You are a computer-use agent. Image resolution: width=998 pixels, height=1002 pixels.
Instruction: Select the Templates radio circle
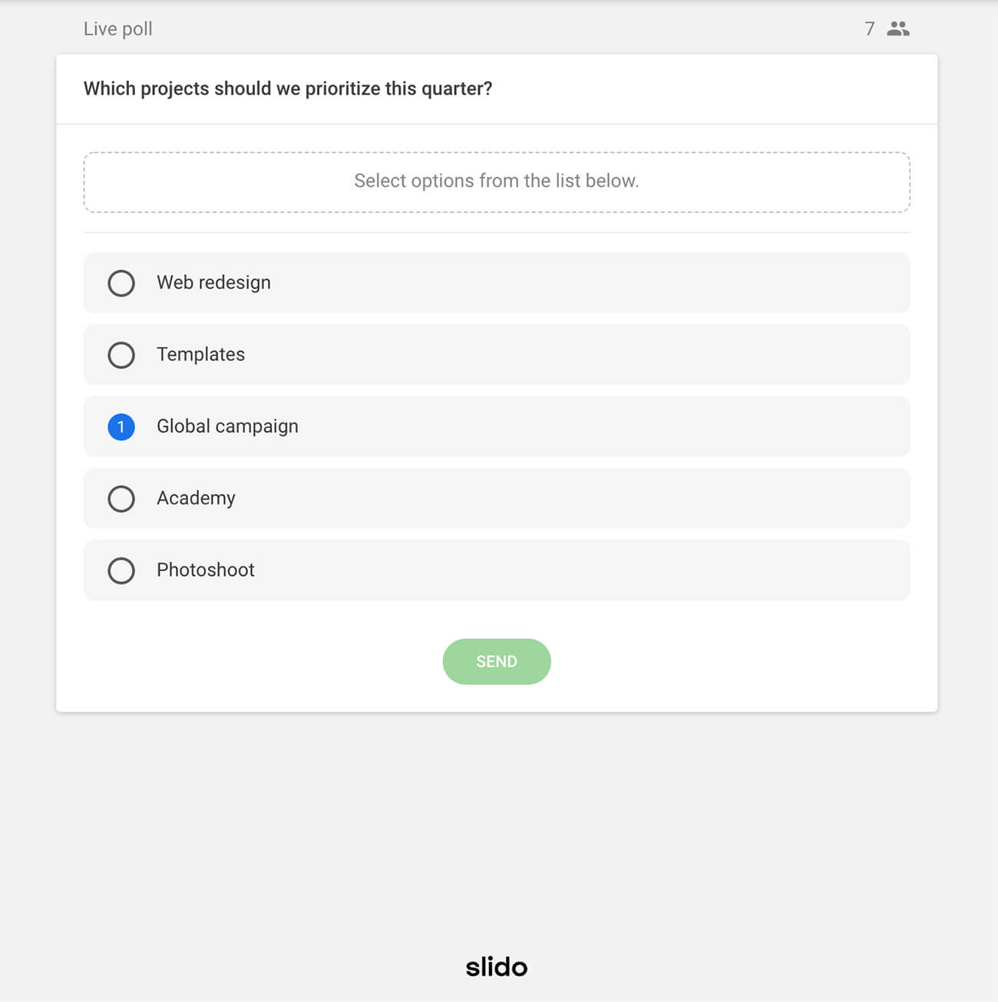tap(121, 355)
